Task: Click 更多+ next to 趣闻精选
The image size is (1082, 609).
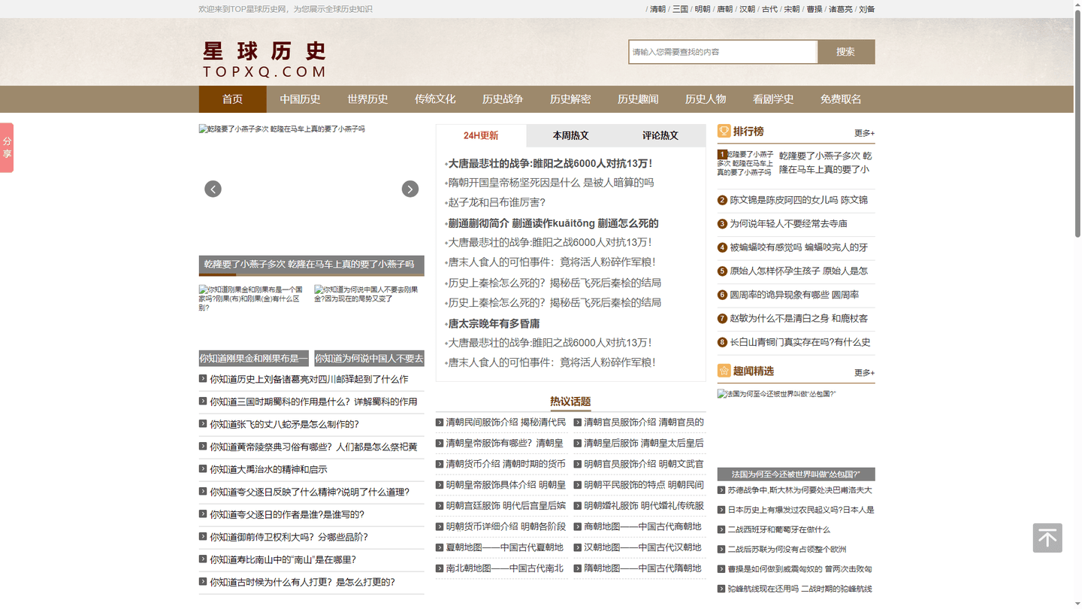Action: point(864,373)
